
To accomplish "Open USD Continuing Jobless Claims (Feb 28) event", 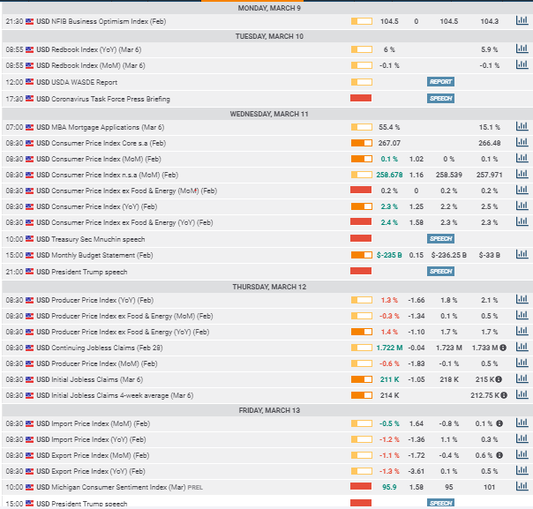I will click(x=100, y=348).
